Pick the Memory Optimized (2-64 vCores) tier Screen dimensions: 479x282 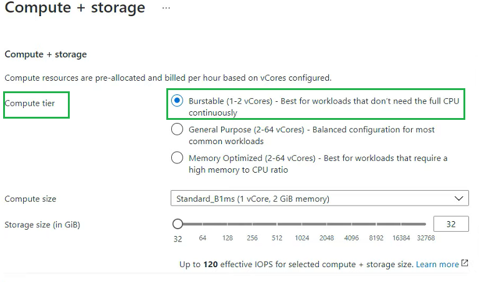178,158
